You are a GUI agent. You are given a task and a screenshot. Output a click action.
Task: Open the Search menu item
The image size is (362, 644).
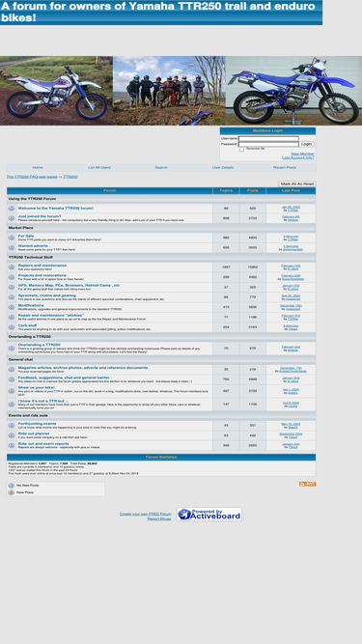click(x=161, y=168)
